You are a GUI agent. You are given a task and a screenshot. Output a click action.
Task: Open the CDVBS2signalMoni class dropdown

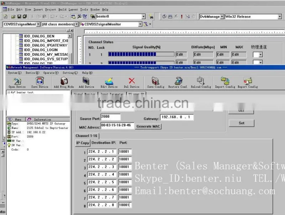click(38, 24)
